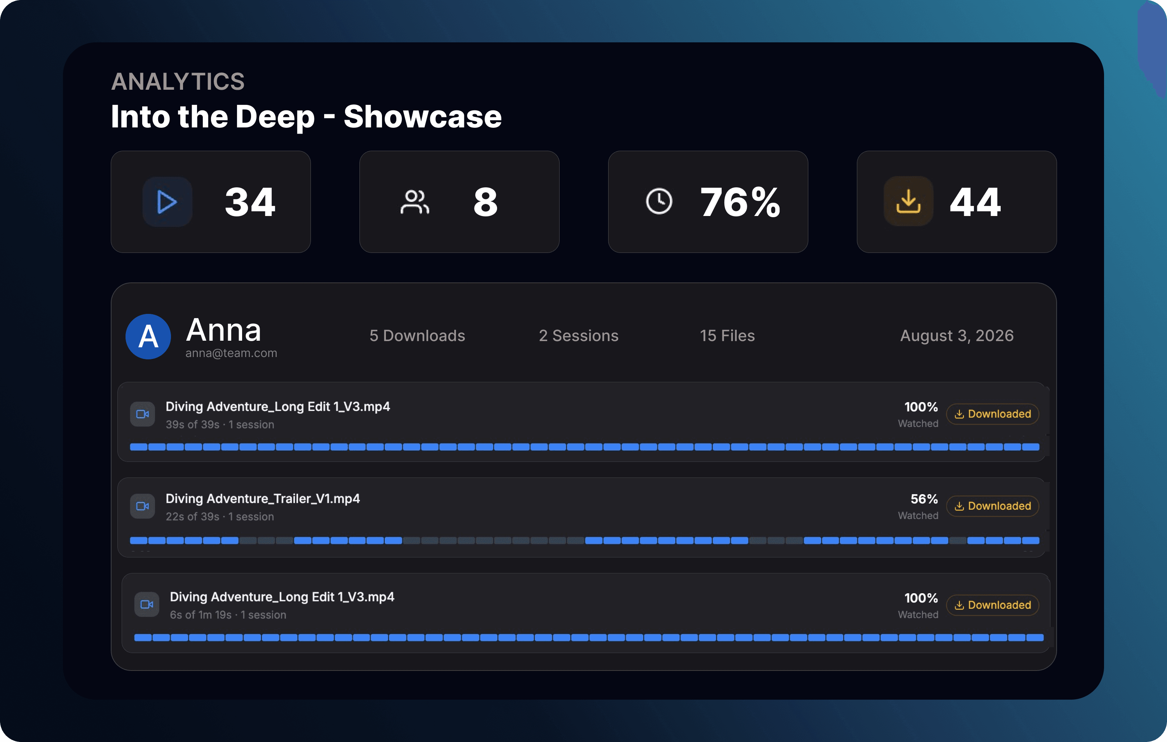The width and height of the screenshot is (1167, 742).
Task: Click the watch progress bar of the 6s of 1m 19s row
Action: tap(589, 637)
